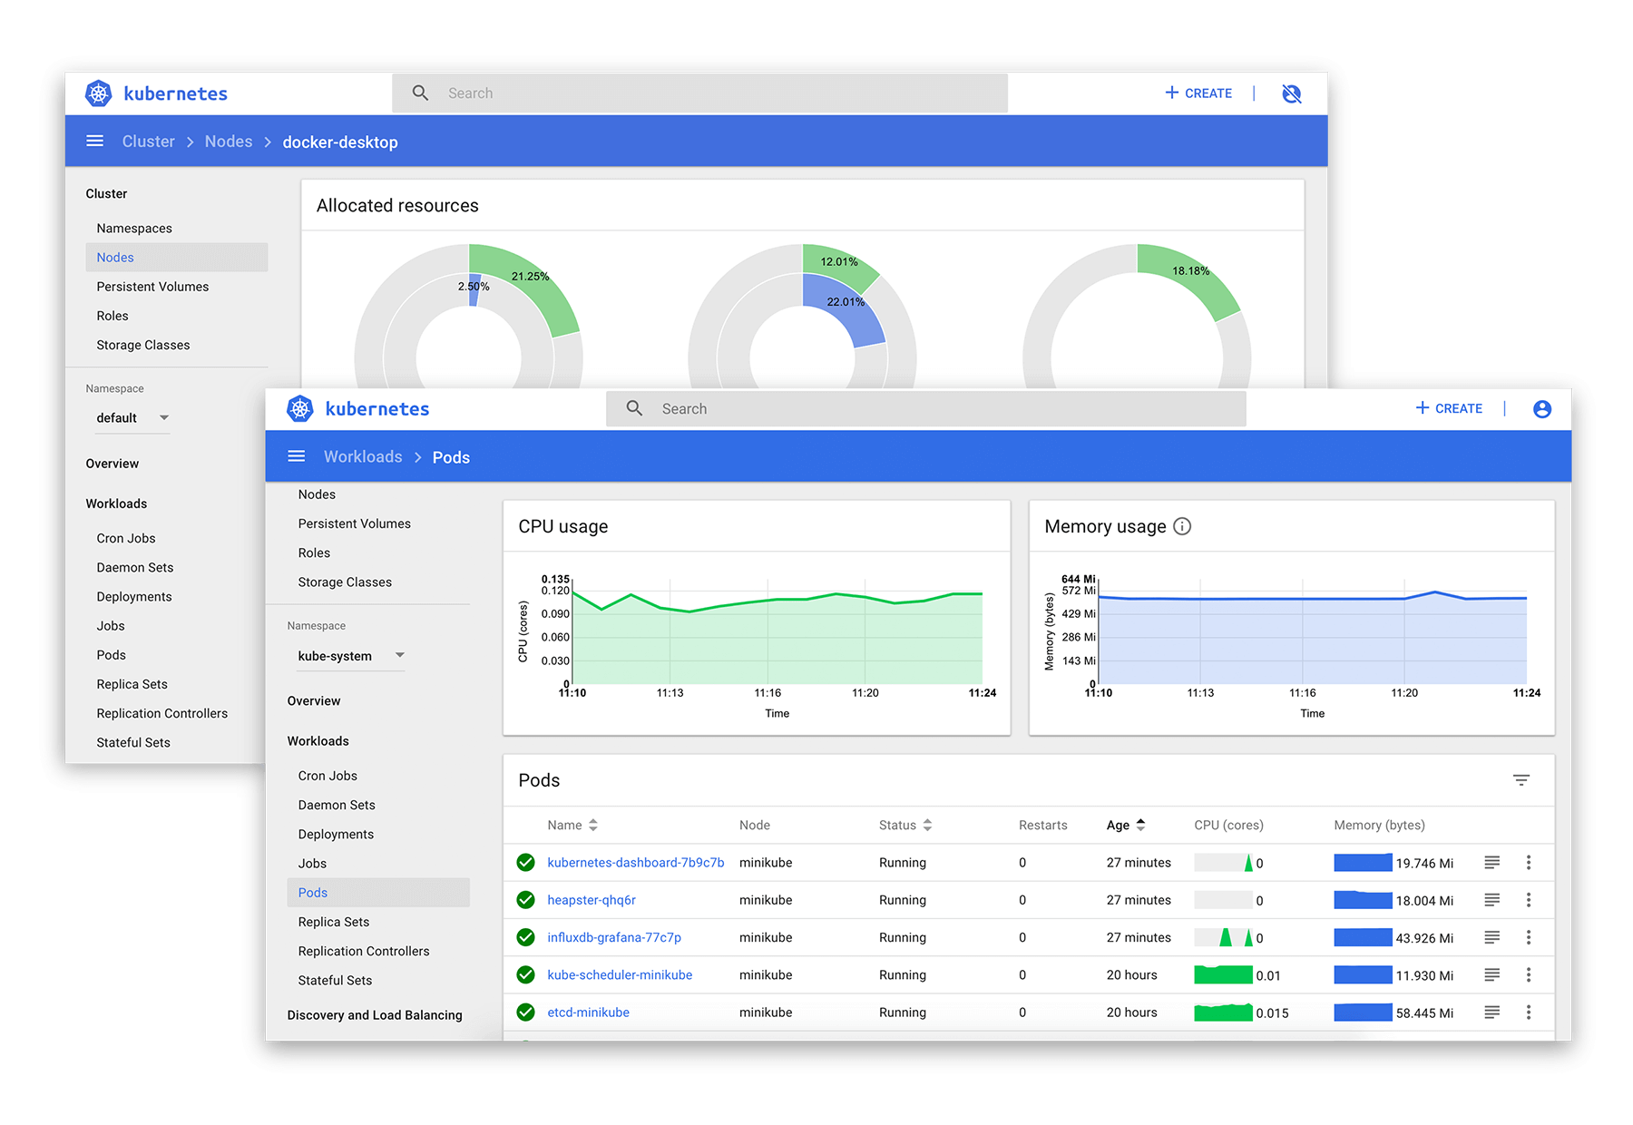Screen dimensions: 1633x1125
Task: Open actions menu for influxdb-grafana-77c7p pod
Action: (1529, 937)
